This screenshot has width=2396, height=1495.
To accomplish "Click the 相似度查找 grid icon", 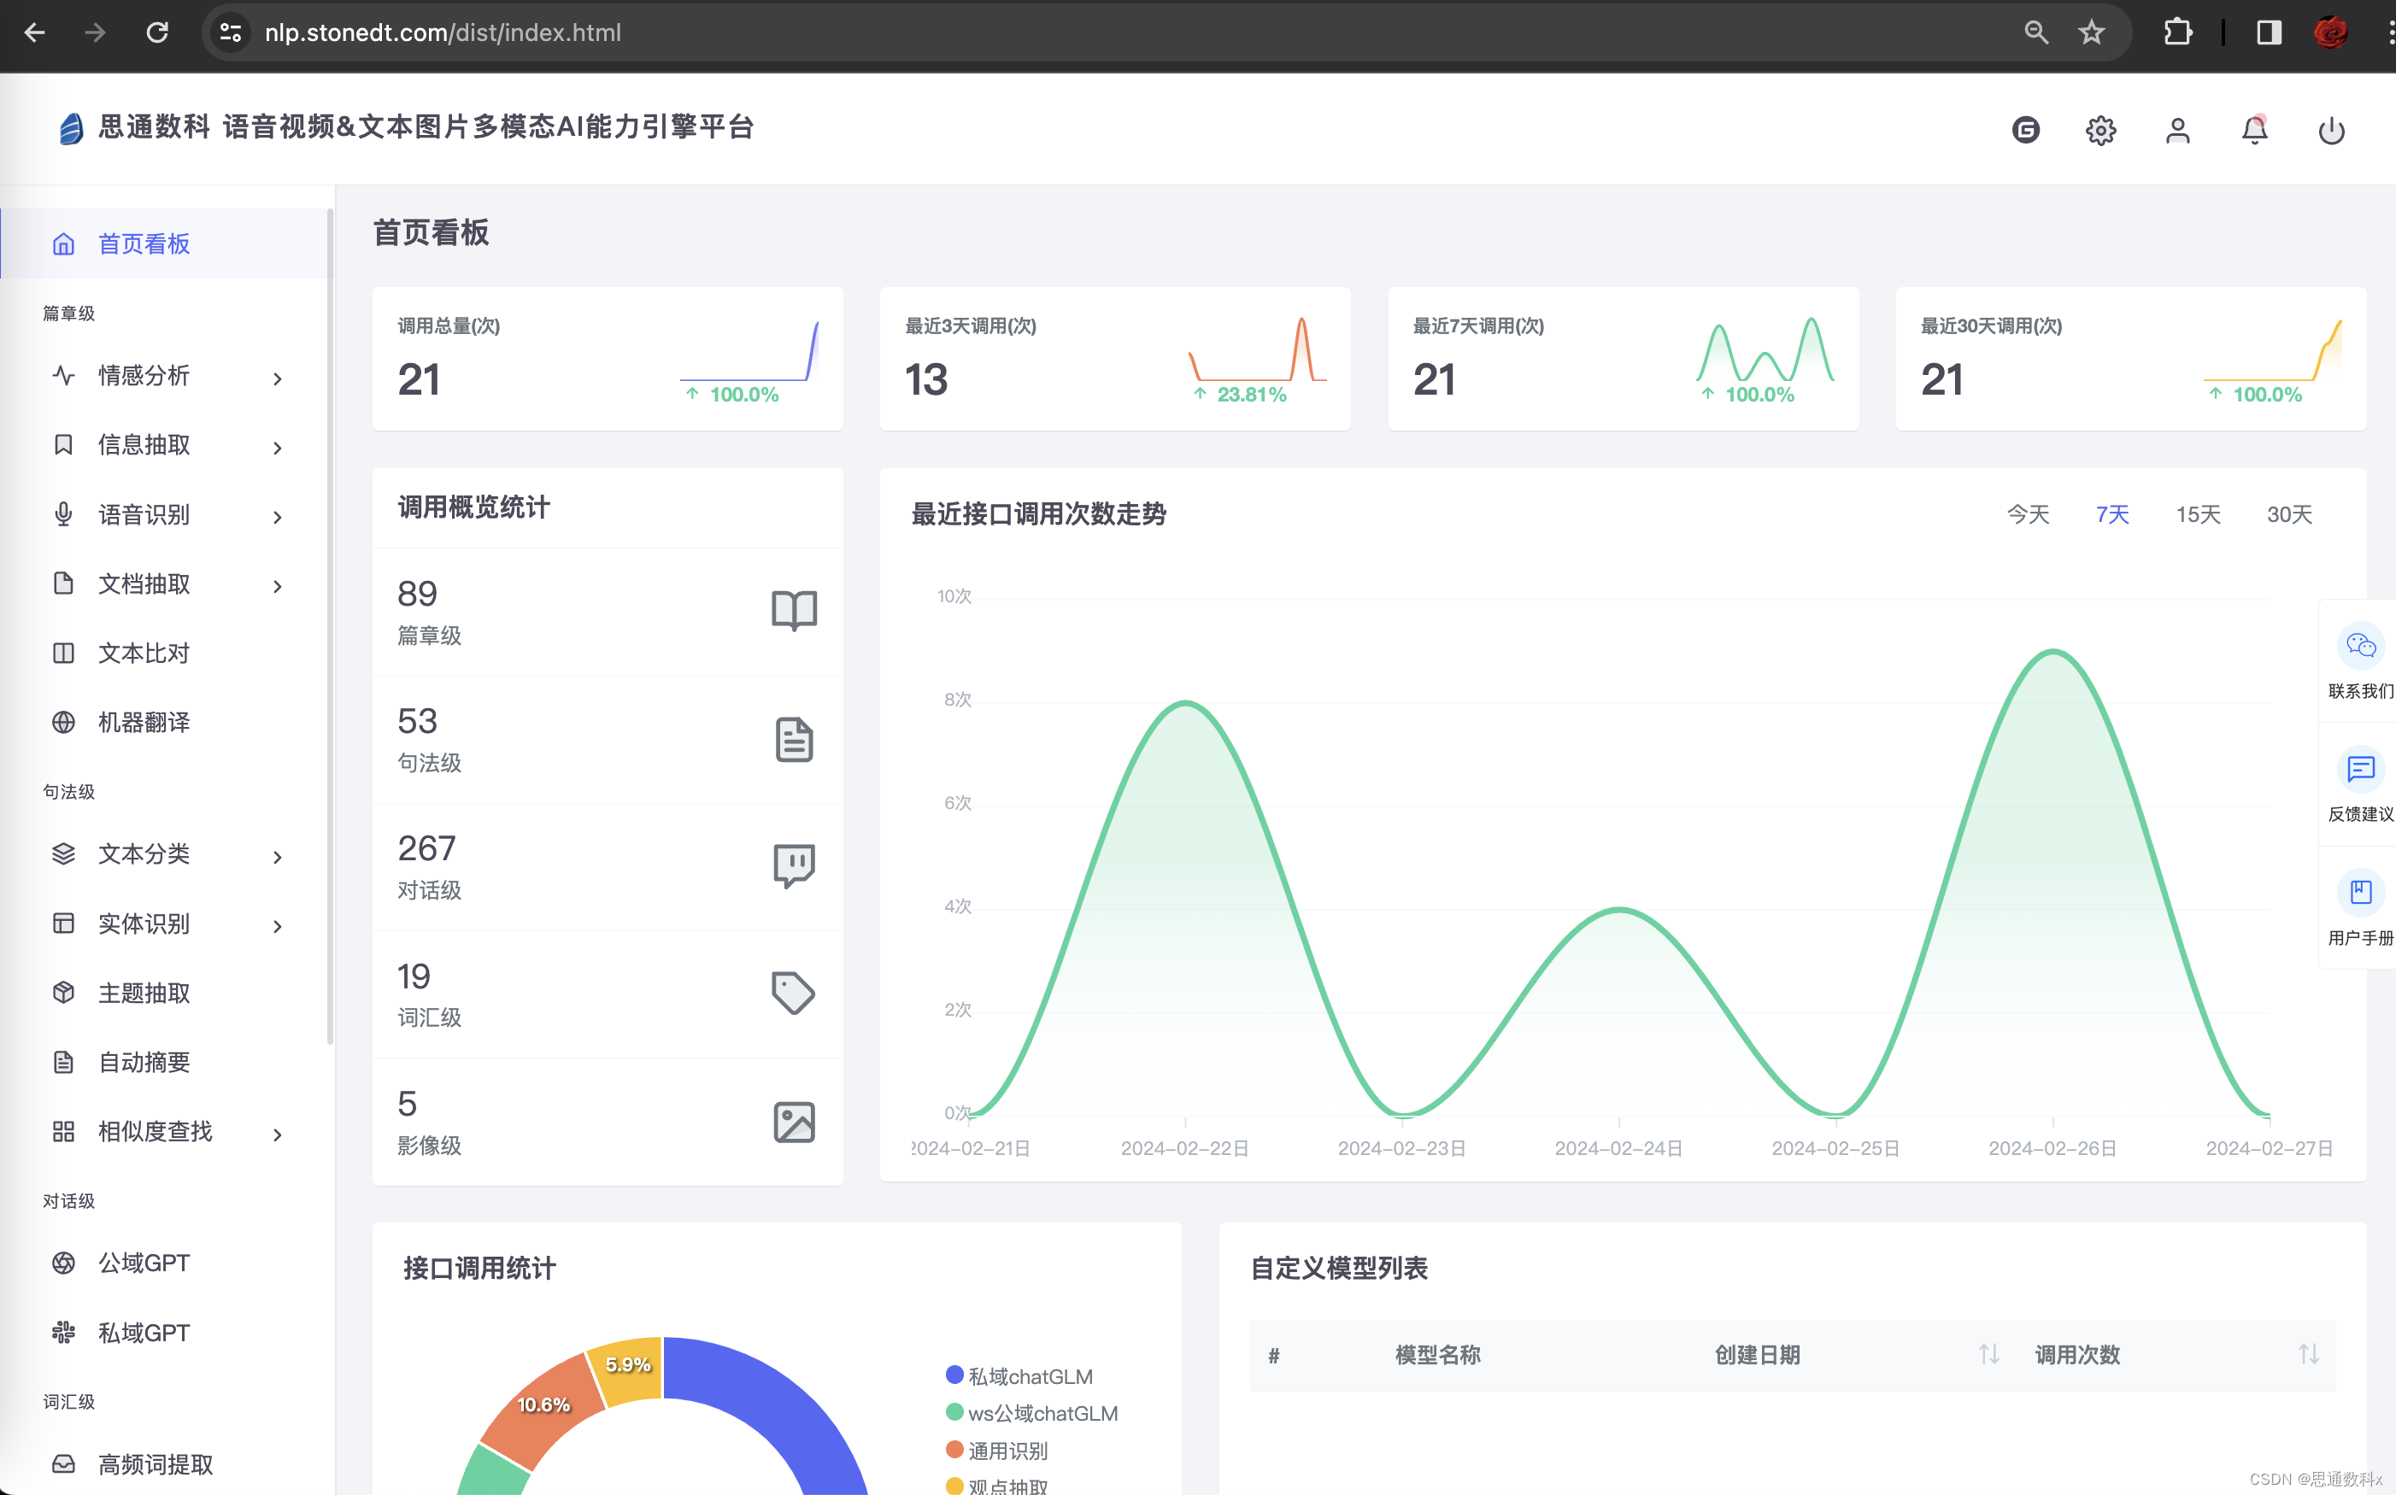I will pyautogui.click(x=63, y=1131).
